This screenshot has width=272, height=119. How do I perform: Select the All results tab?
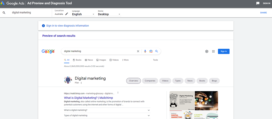click(67, 60)
